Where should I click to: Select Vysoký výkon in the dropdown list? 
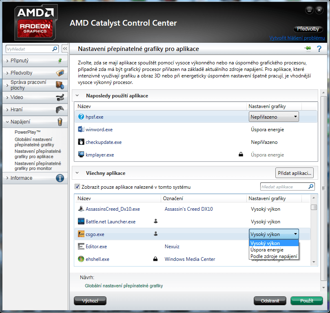pyautogui.click(x=274, y=243)
